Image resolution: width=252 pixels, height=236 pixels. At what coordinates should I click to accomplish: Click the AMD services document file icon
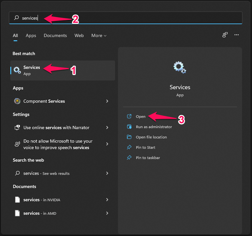(x=17, y=213)
